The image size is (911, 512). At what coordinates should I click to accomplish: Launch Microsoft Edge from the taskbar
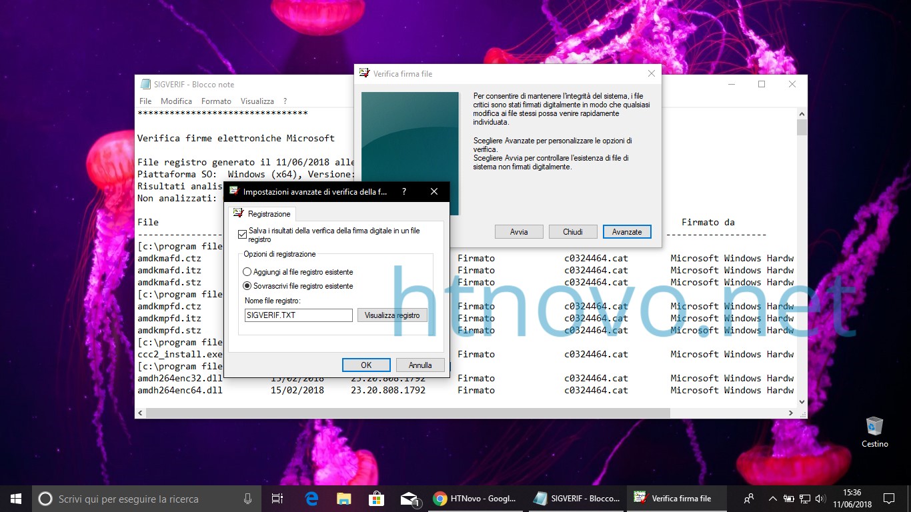(x=311, y=498)
